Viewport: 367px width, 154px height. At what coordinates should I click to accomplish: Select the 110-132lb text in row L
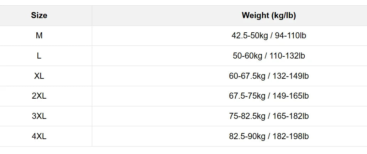pos(287,56)
